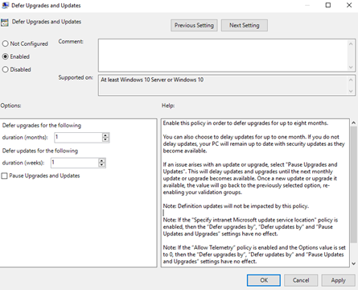The image size is (358, 290).
Task: Click the Previous Setting button
Action: pos(194,25)
